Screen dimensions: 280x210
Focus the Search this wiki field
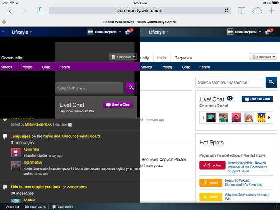(89, 88)
